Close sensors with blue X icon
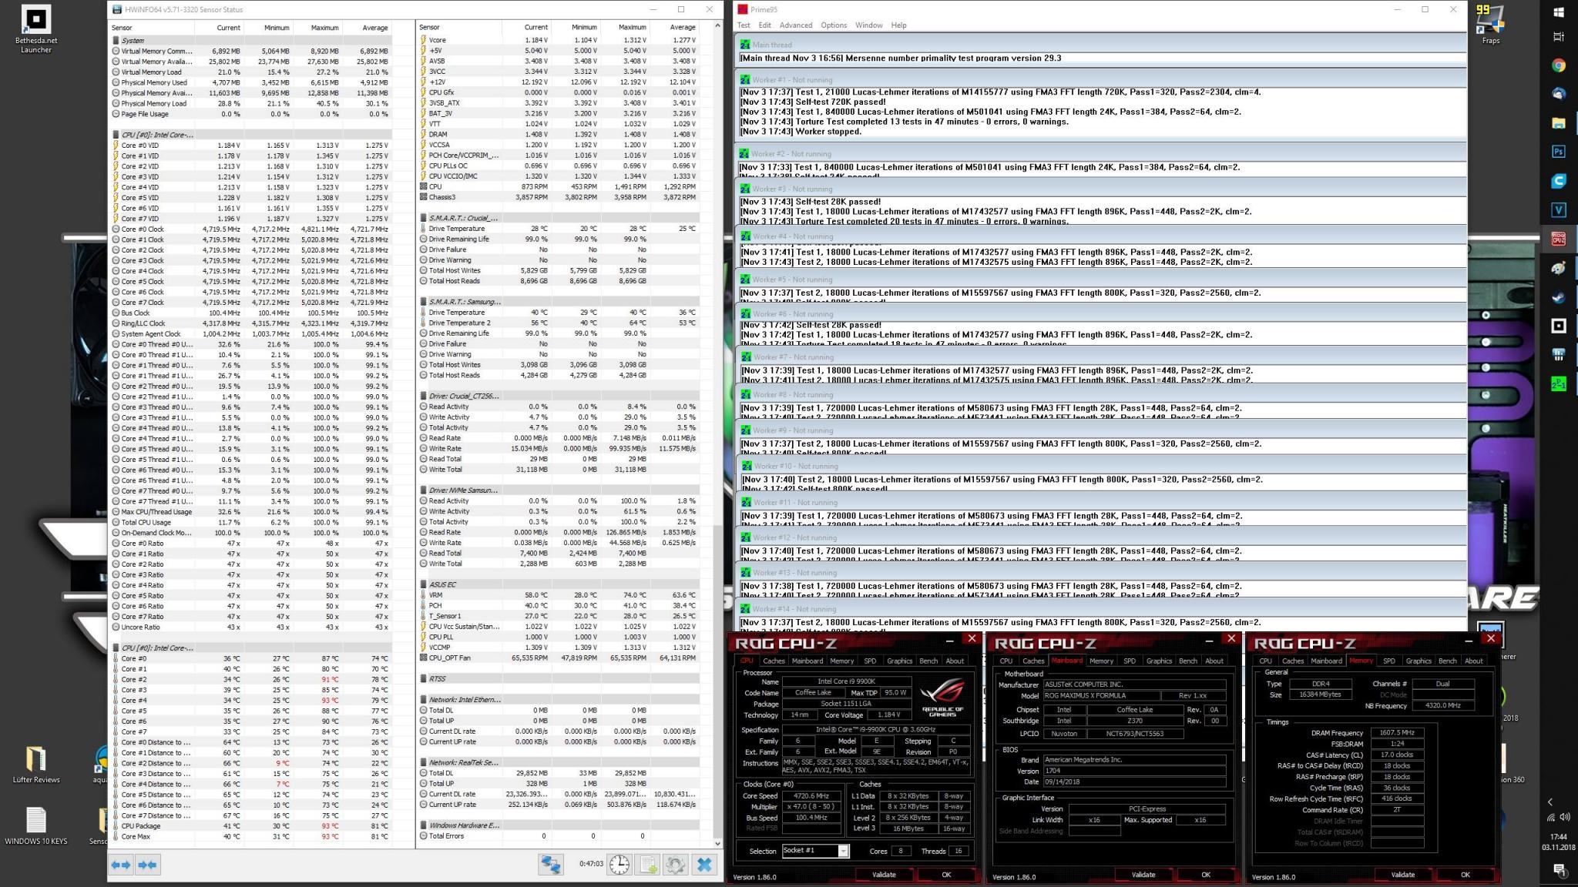The height and width of the screenshot is (887, 1578). click(x=704, y=865)
